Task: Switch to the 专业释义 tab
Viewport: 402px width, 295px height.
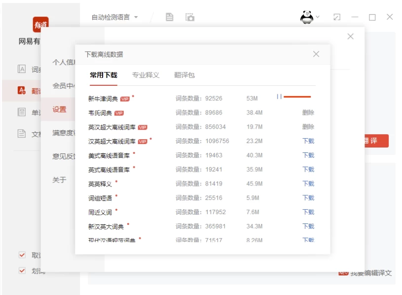Action: [146, 75]
